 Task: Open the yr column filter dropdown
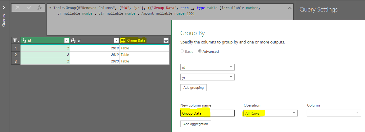click(116, 40)
